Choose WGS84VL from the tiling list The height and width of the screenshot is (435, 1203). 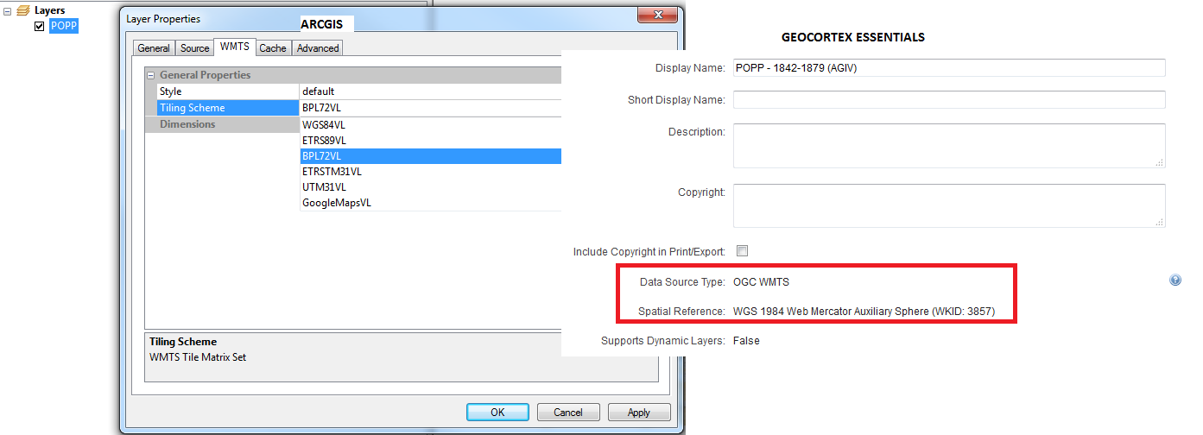pyautogui.click(x=430, y=125)
